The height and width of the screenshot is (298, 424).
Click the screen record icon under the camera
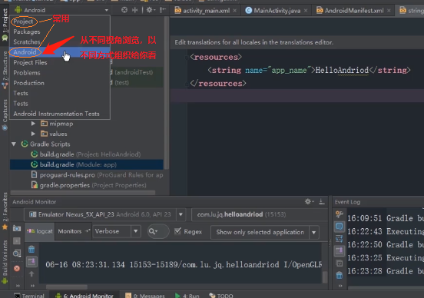click(x=17, y=240)
